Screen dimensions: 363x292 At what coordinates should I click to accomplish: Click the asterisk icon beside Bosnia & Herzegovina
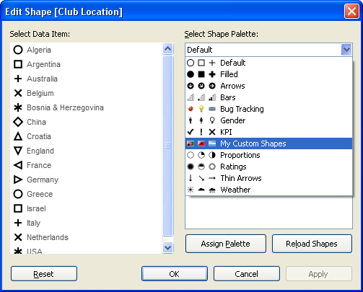pos(18,107)
